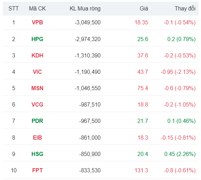The height and width of the screenshot is (180, 201).
Task: Click the change -0.8 (-0.61%)
Action: tap(180, 170)
